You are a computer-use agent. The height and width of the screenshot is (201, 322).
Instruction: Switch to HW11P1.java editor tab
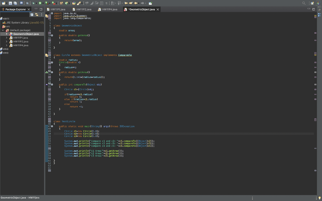click(x=56, y=9)
